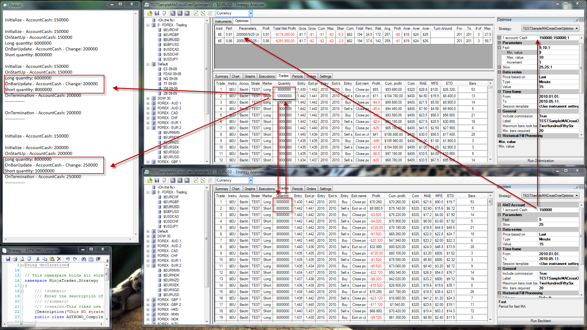Save the strategy in ASTROWO.Compile editor
The width and height of the screenshot is (587, 330).
pyautogui.click(x=8, y=259)
